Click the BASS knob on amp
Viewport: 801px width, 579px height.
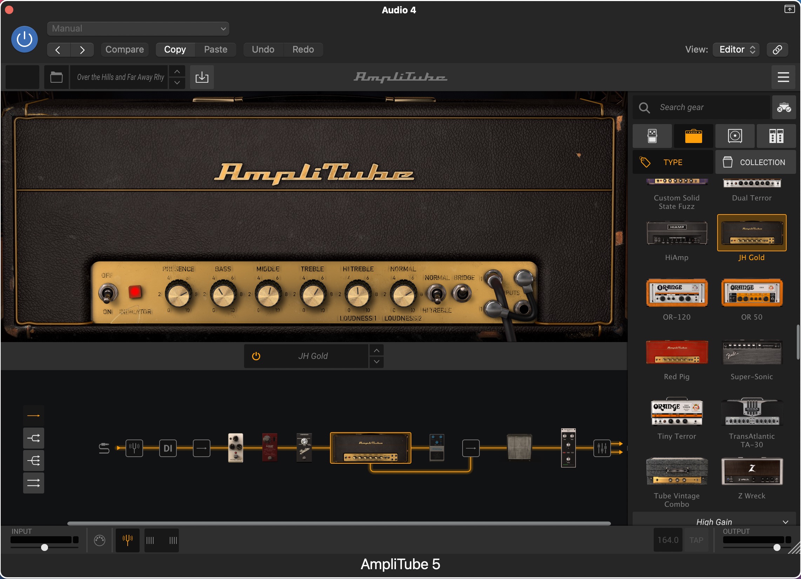223,294
